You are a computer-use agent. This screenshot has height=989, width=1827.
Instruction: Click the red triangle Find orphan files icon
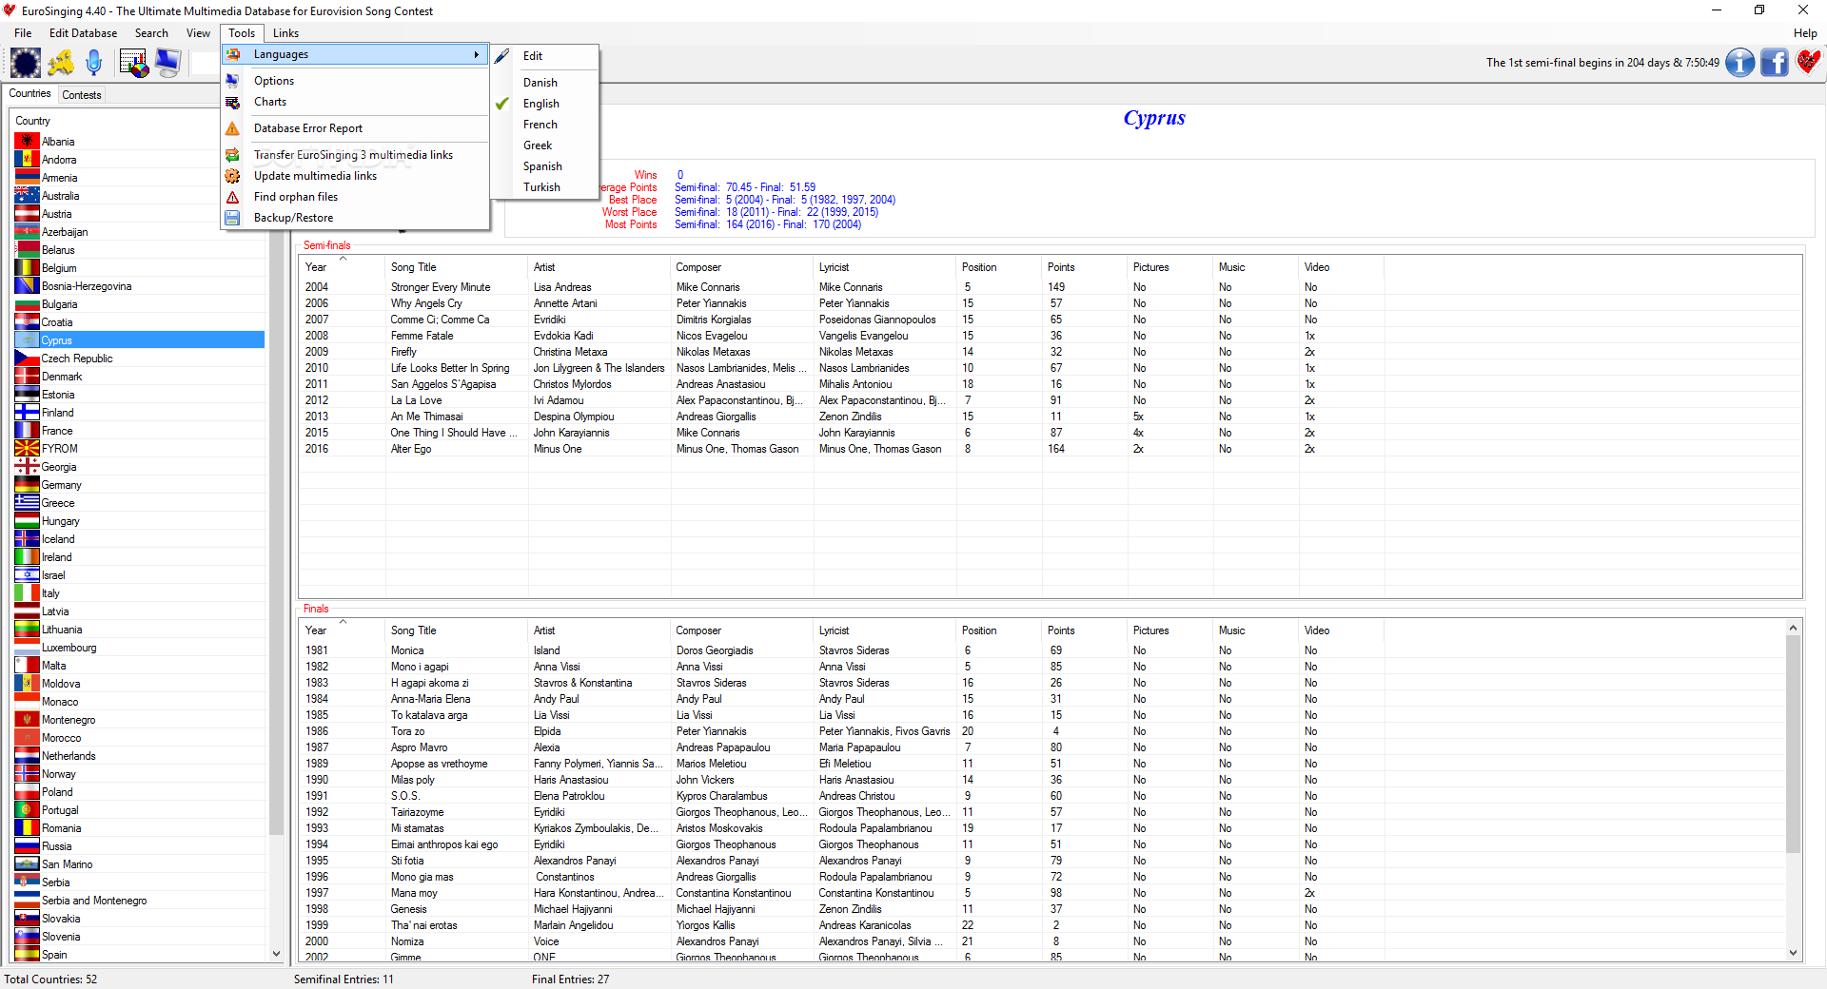point(233,197)
